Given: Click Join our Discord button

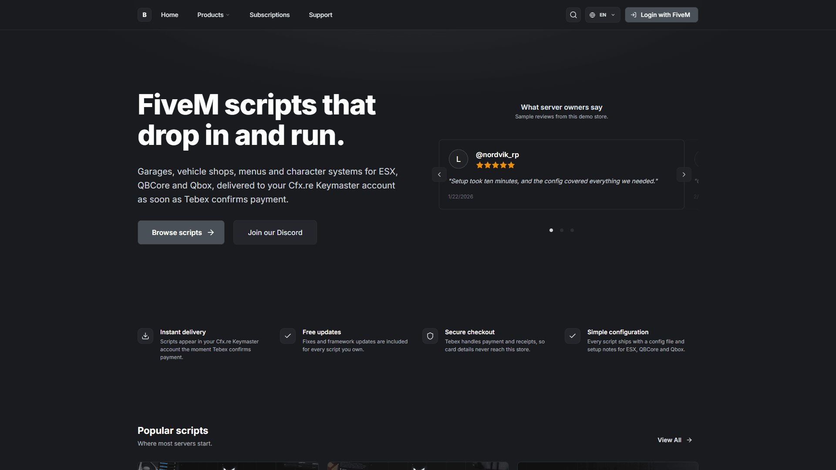Looking at the screenshot, I should pyautogui.click(x=275, y=232).
